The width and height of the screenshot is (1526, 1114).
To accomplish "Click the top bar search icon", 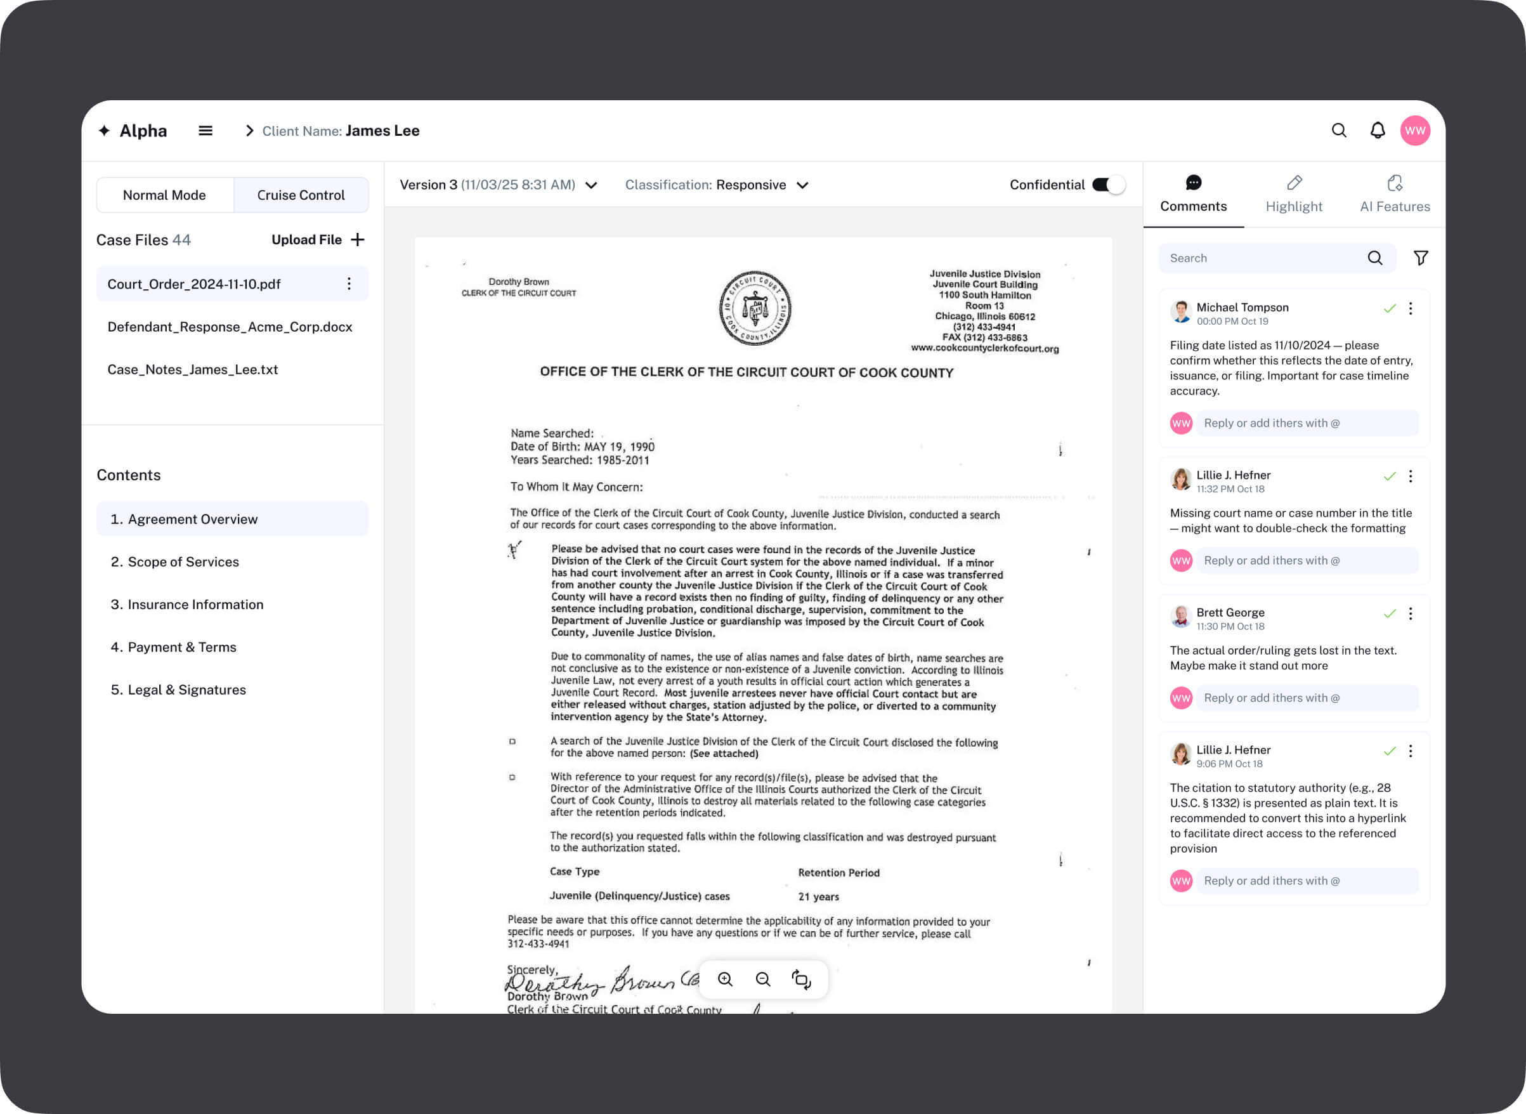I will pyautogui.click(x=1340, y=130).
